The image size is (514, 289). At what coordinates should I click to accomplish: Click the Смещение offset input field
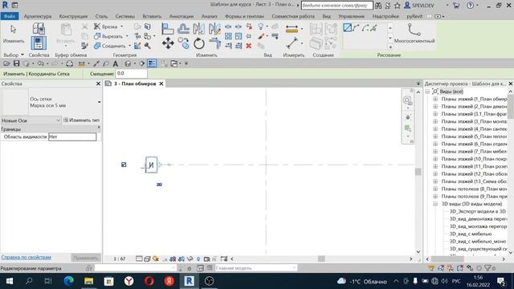(x=132, y=73)
